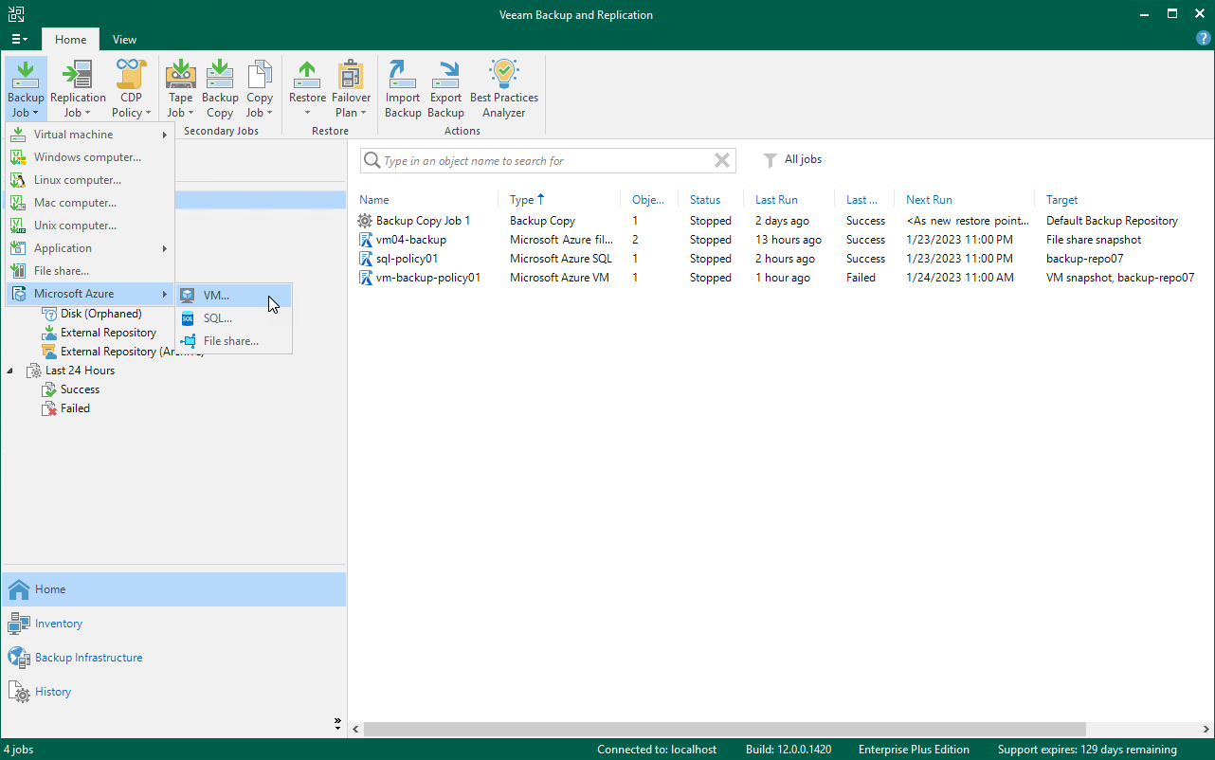Open the Help question mark icon
This screenshot has width=1215, height=760.
click(1204, 38)
